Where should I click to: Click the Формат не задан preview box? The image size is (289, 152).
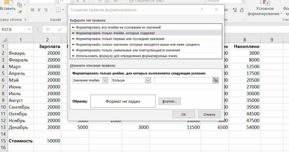point(123,101)
